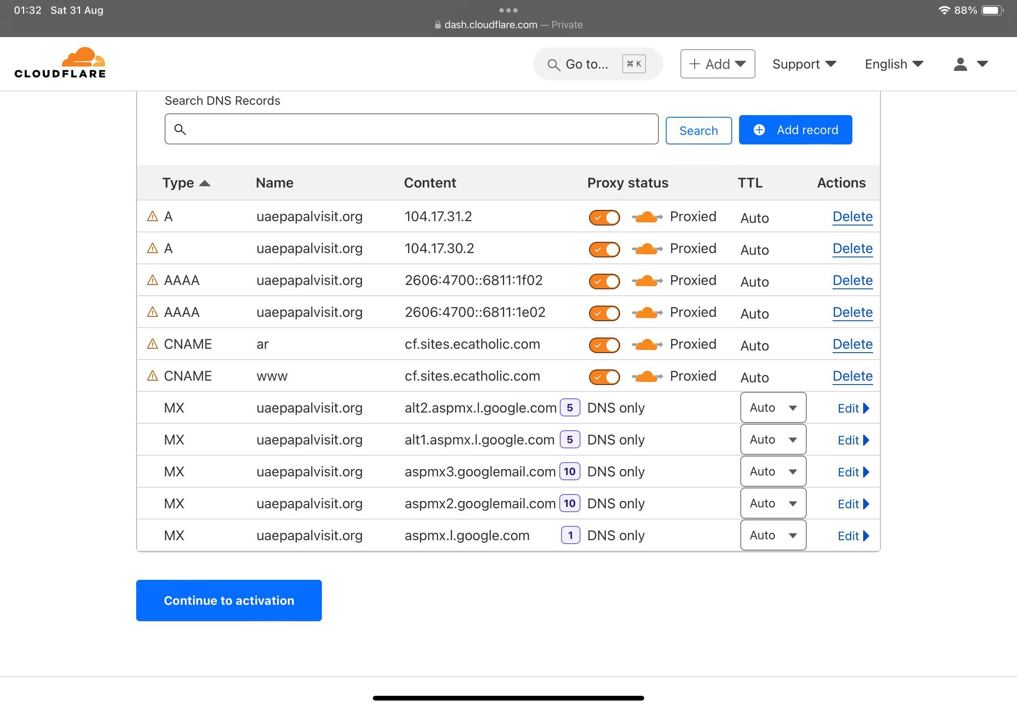This screenshot has width=1017, height=707.
Task: Toggle proxy off for 104.17.30.2 record
Action: (x=604, y=249)
